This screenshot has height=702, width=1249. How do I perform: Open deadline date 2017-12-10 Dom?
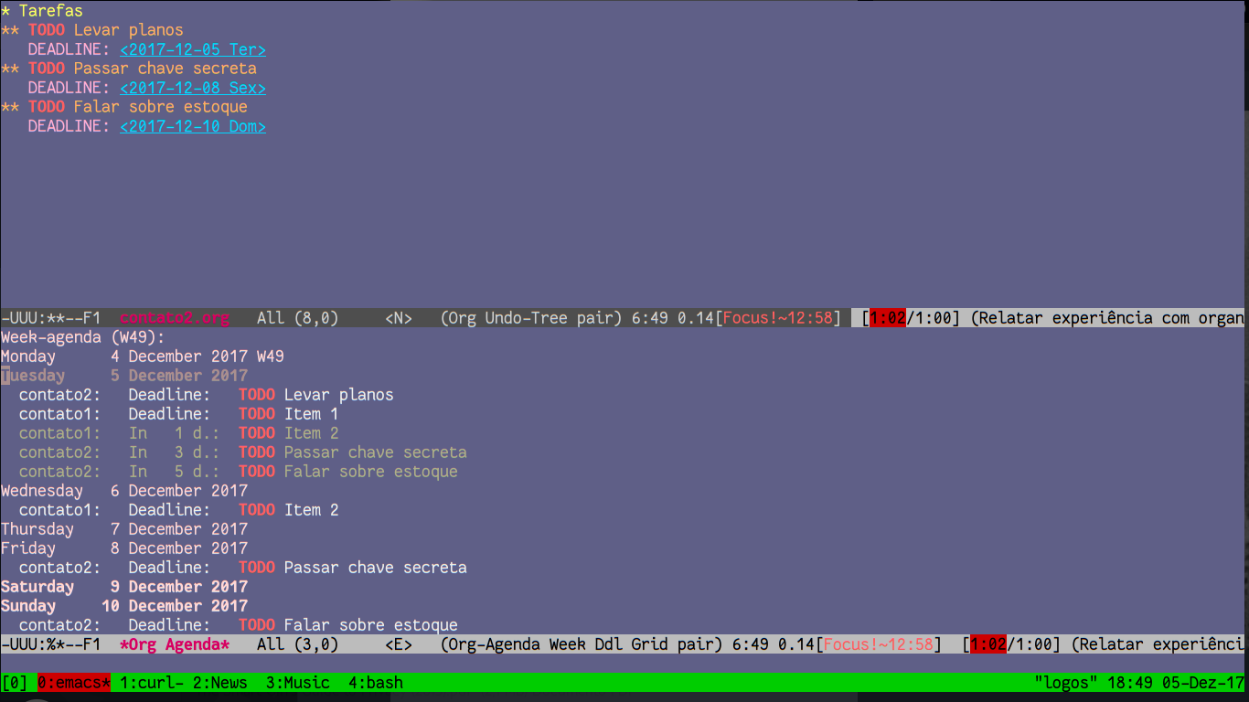coord(193,126)
